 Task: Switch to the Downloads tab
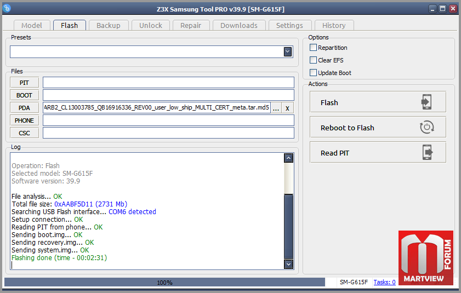(x=239, y=25)
